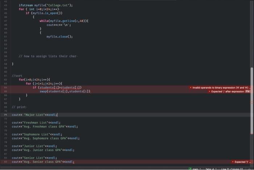254x170 pixels.
Task: Open the 'Tabs: 4' indentation dropdown
Action: point(211,169)
